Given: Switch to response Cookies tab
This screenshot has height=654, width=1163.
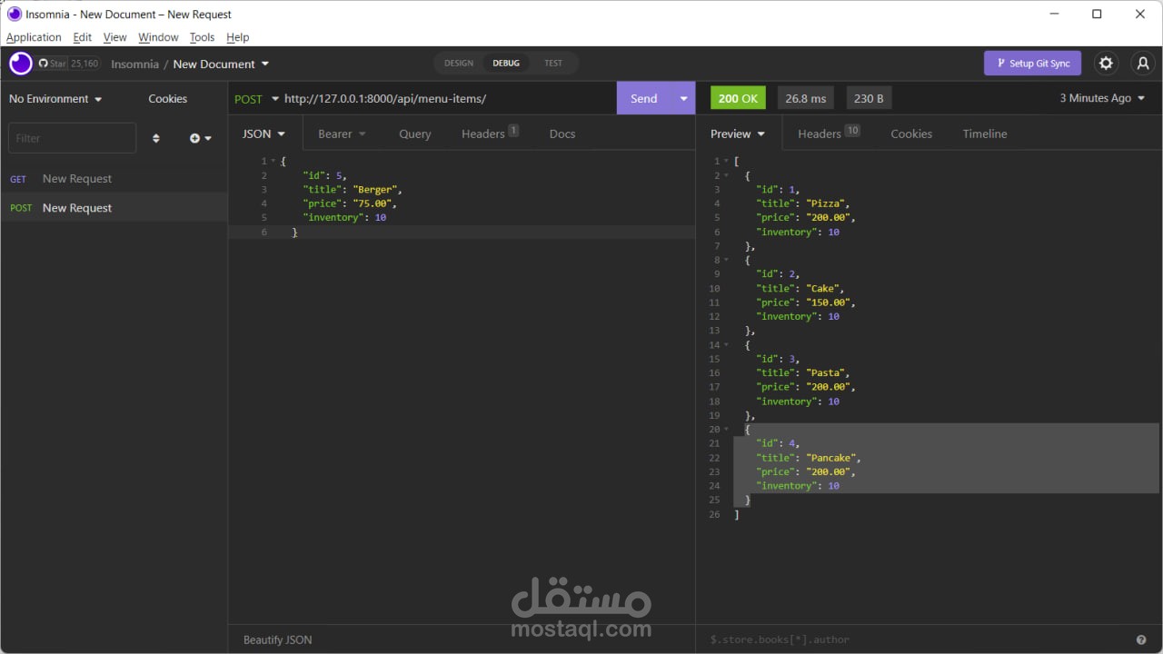Looking at the screenshot, I should coord(911,134).
